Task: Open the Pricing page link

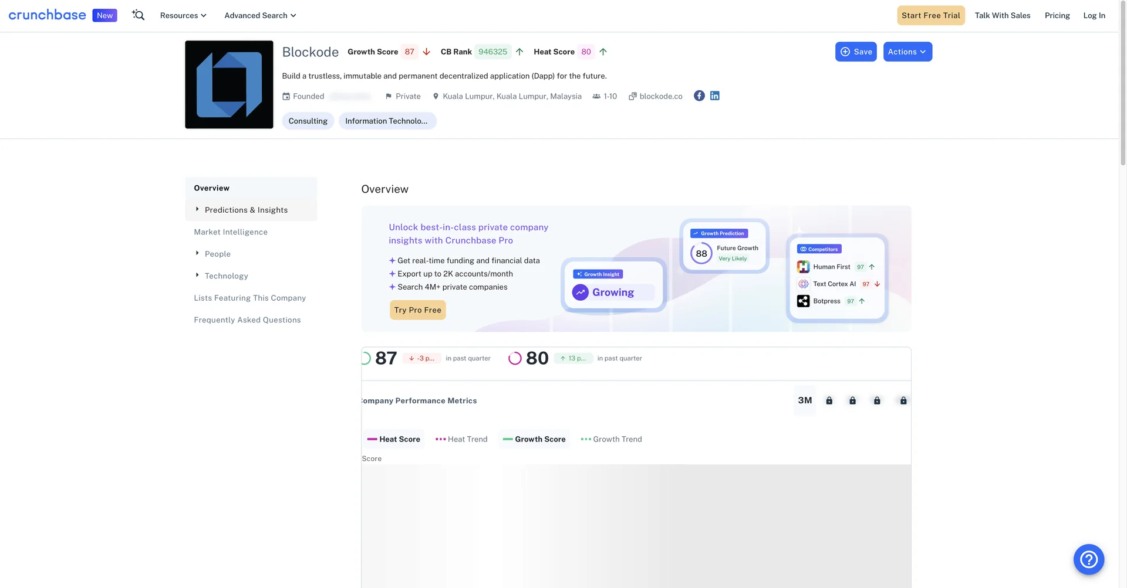Action: (x=1057, y=15)
